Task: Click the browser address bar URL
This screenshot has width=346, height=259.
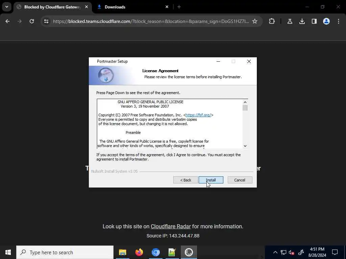Action: [x=151, y=21]
